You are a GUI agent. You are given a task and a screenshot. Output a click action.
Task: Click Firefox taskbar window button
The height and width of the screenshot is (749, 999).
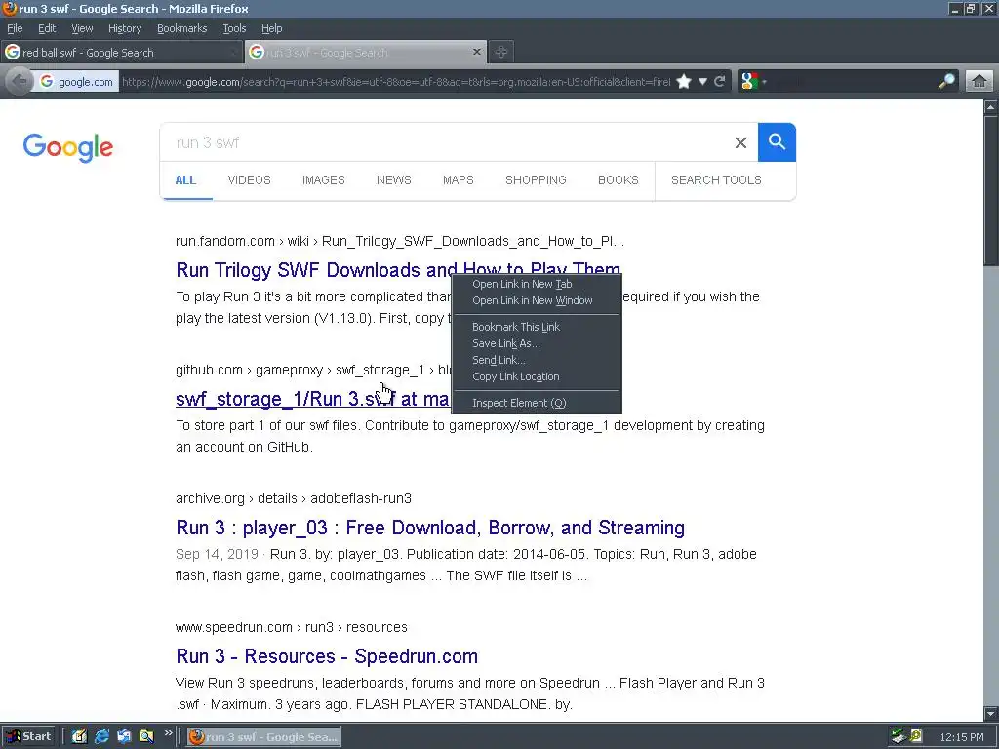coord(263,737)
